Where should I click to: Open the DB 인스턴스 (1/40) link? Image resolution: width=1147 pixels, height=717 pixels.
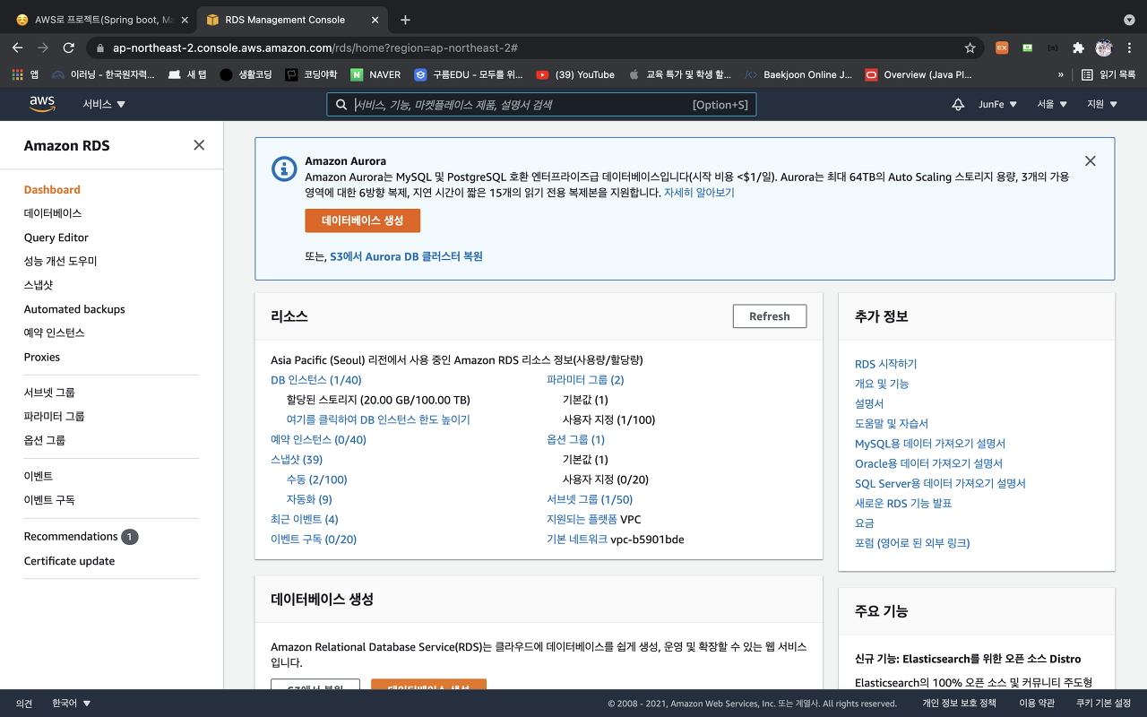pyautogui.click(x=316, y=380)
